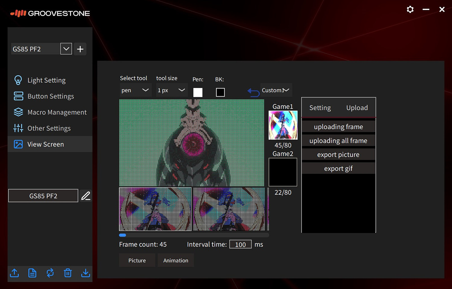Click the rename profile pencil icon
Viewport: 452px width, 289px height.
click(86, 196)
